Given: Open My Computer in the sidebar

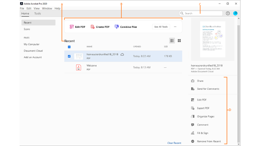Looking at the screenshot, I should (31, 44).
